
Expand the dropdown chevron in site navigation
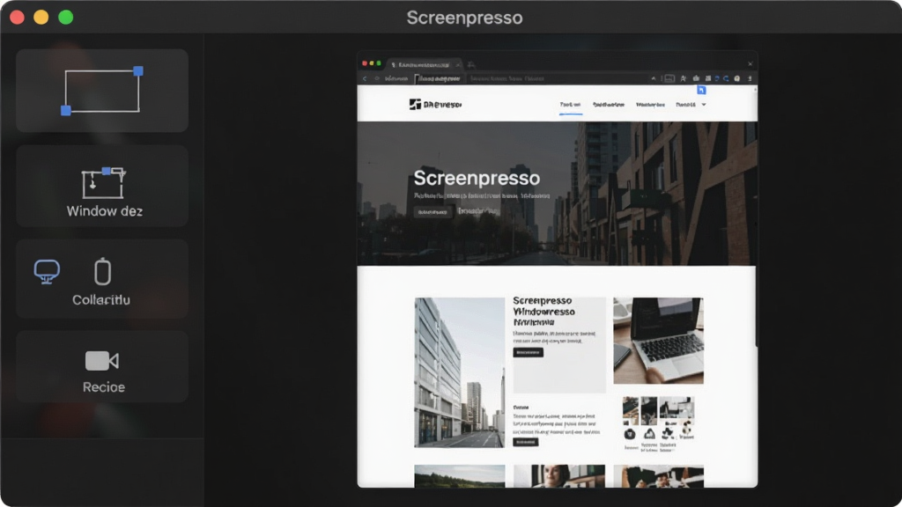pos(704,105)
